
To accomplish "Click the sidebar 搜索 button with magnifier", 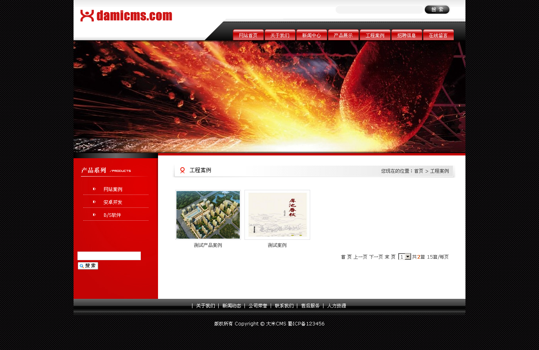I will (88, 266).
